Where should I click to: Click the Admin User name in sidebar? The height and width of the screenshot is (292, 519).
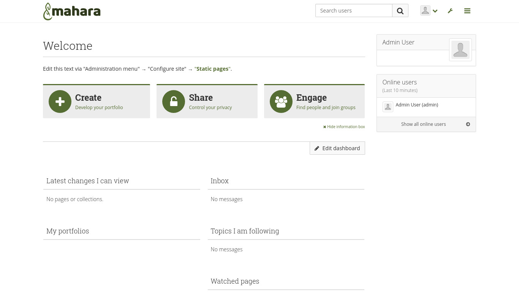click(x=398, y=42)
